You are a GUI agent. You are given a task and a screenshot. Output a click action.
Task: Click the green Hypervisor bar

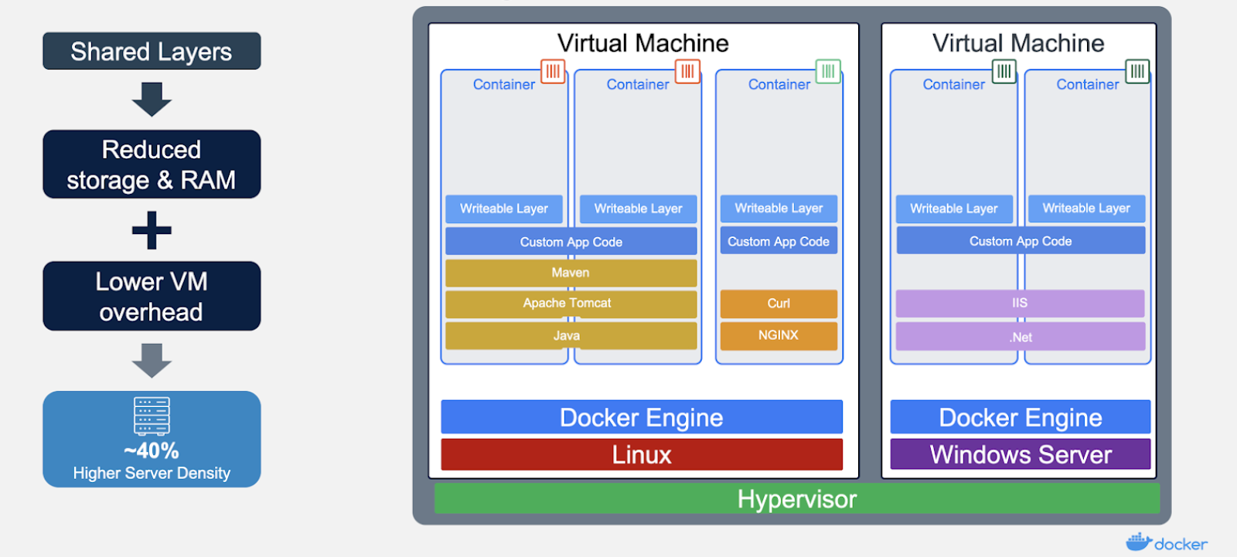[797, 499]
